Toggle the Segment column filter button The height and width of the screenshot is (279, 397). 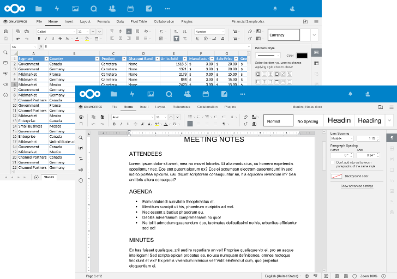point(46,58)
